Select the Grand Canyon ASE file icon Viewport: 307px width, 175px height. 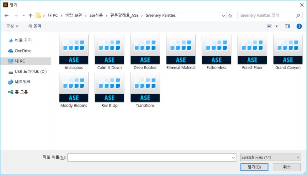288,49
